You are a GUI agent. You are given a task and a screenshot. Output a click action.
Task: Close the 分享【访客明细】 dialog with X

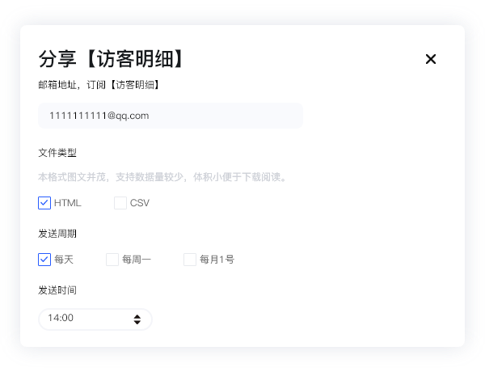[x=431, y=59]
